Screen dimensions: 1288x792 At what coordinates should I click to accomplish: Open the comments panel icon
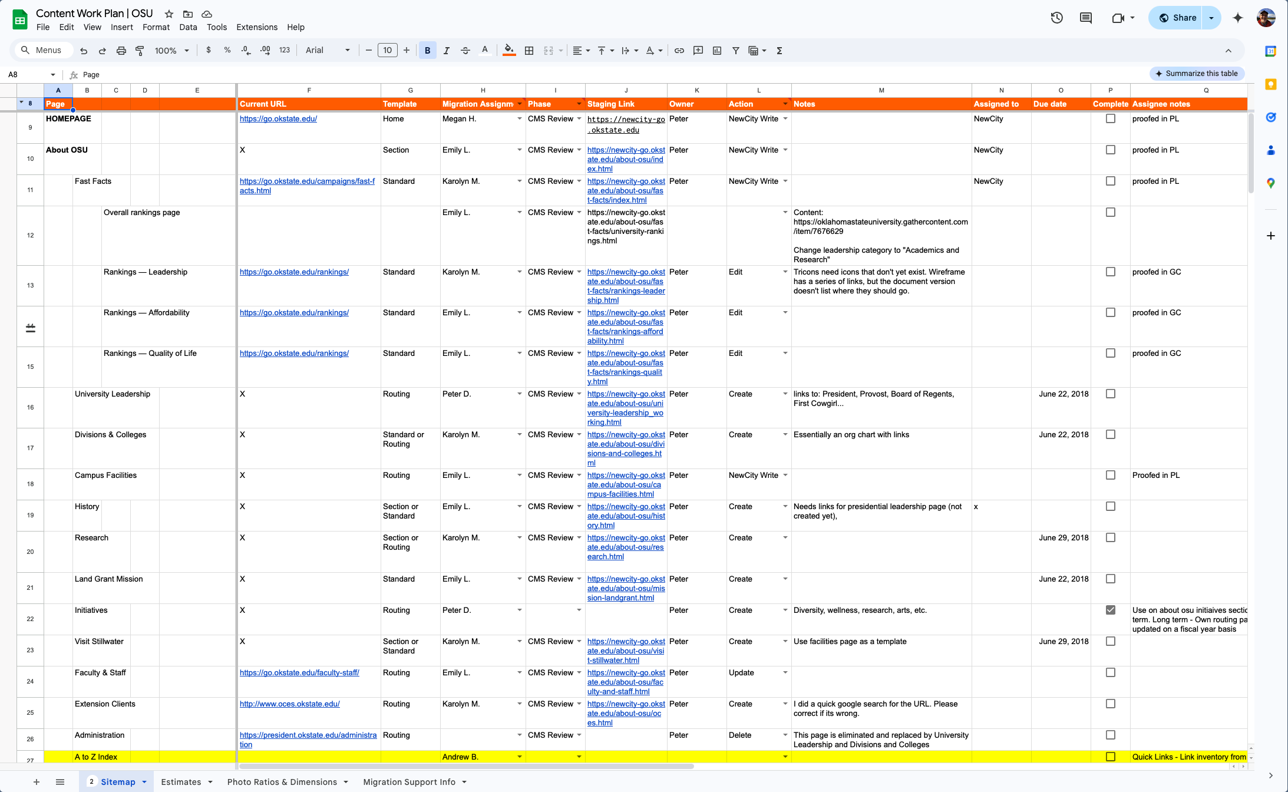(1086, 18)
